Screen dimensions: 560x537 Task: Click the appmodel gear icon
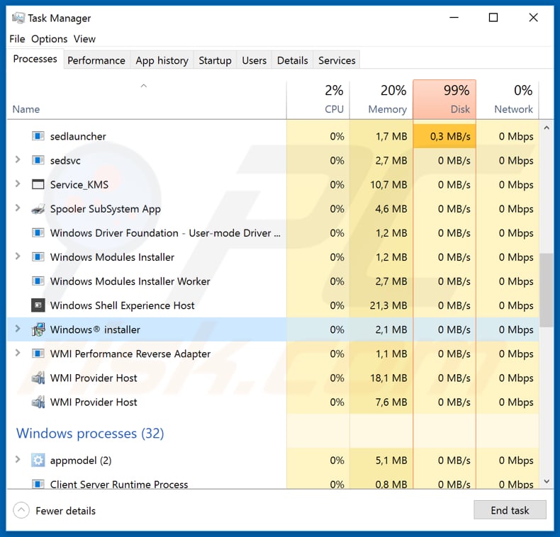(38, 460)
